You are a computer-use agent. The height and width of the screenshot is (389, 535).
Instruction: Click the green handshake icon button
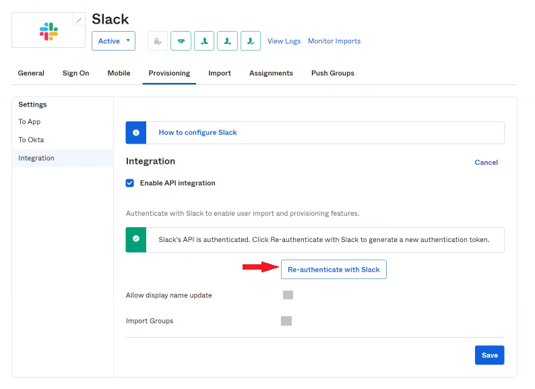[181, 41]
